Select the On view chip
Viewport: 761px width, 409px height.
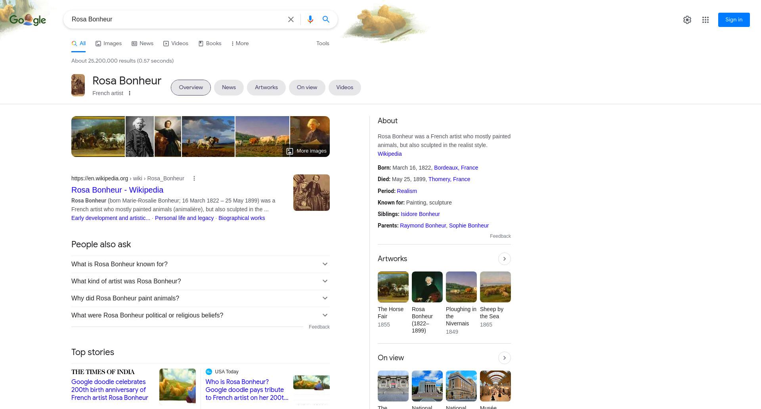pos(307,88)
